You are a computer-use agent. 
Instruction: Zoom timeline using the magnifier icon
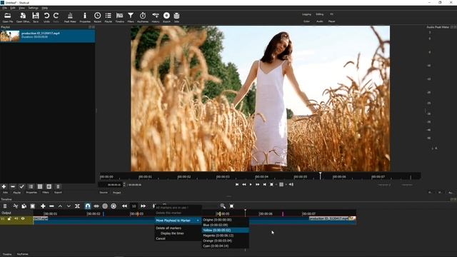coord(223,206)
